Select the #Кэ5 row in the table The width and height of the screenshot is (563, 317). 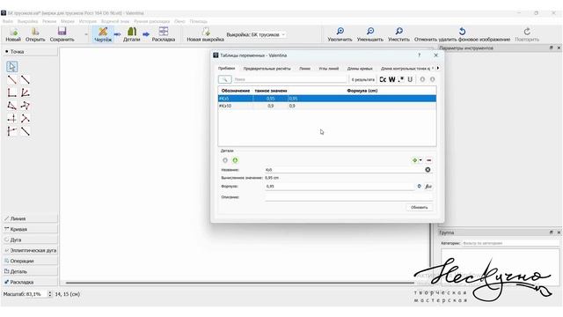pyautogui.click(x=327, y=99)
